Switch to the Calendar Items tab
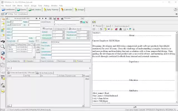 point(61,29)
